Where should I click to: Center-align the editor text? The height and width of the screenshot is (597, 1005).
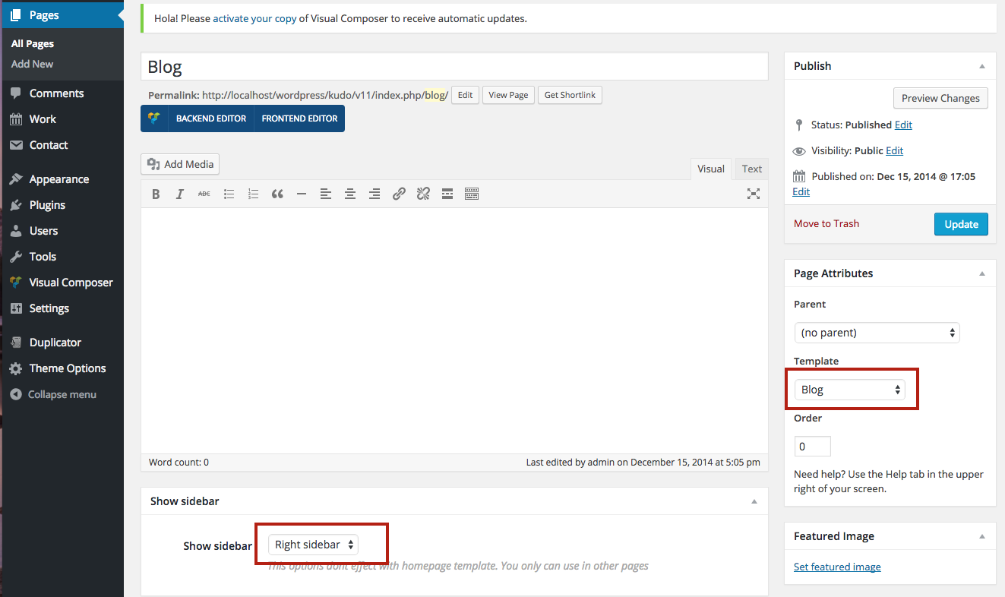click(x=350, y=194)
